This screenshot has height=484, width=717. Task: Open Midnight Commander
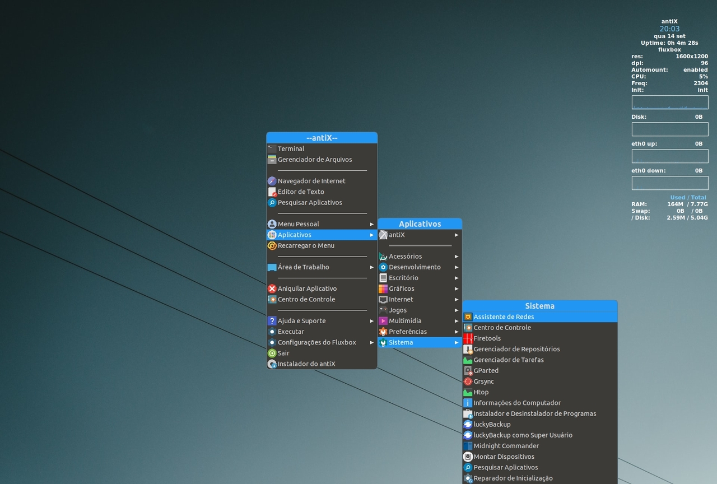coord(505,445)
